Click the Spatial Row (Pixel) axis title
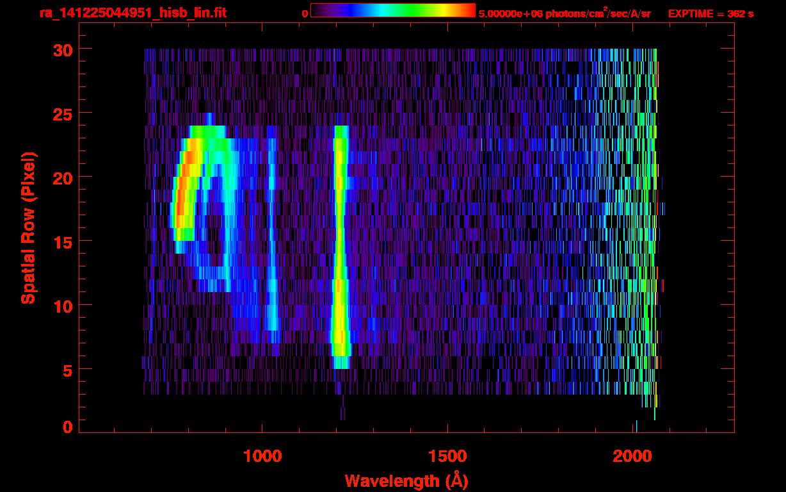This screenshot has height=492, width=786. [x=28, y=228]
